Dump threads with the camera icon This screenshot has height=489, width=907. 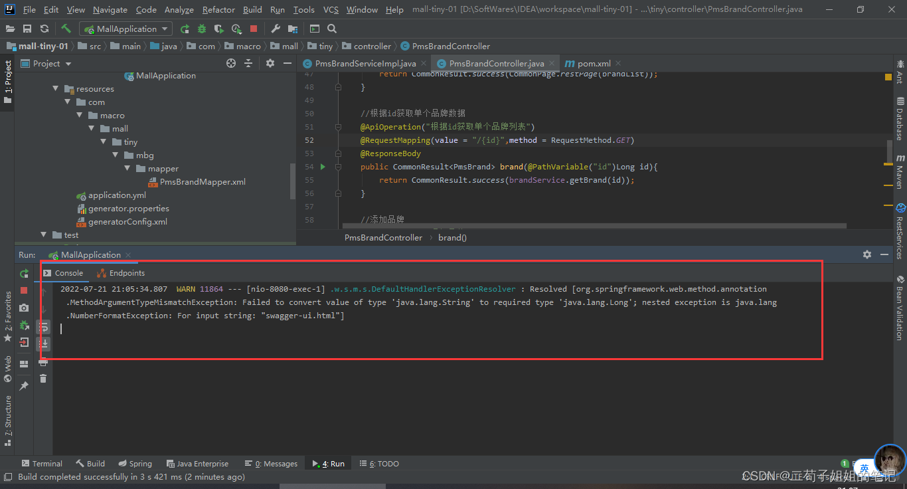point(24,308)
